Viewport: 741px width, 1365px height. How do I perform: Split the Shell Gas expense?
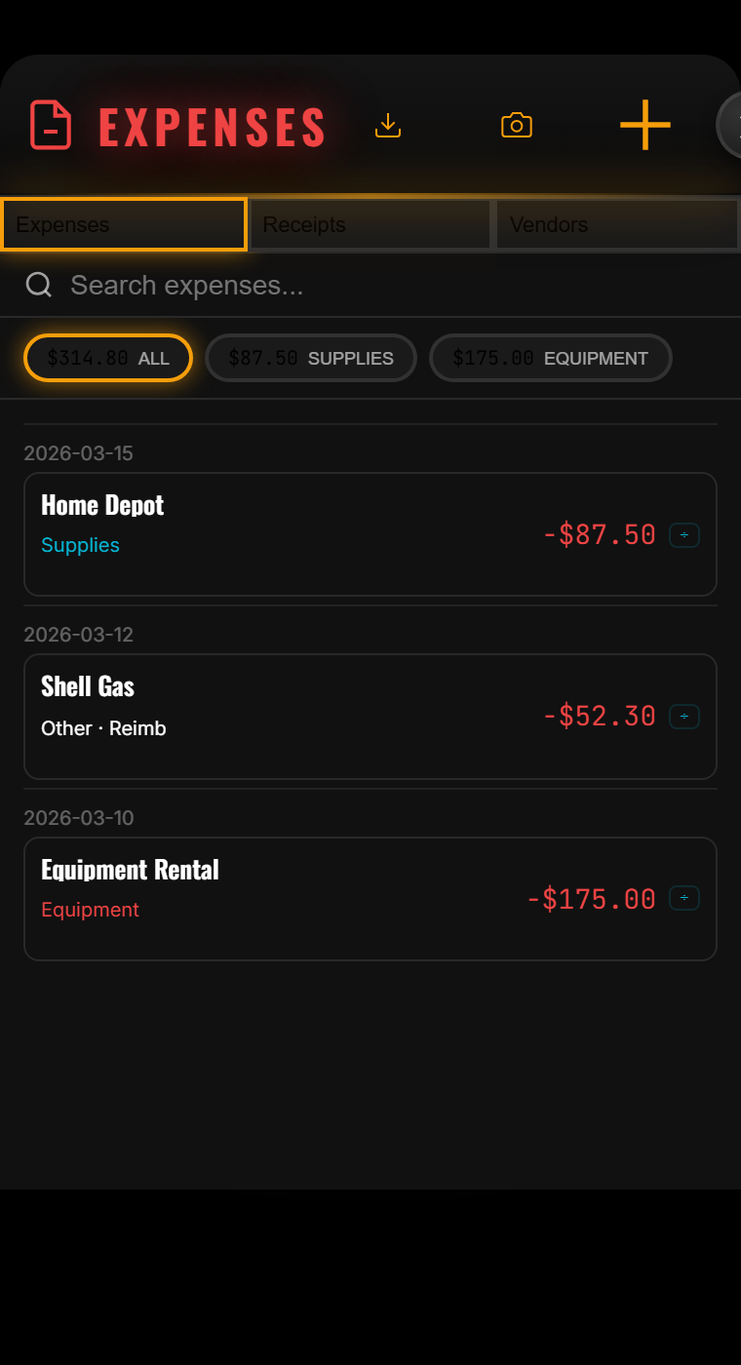[x=683, y=717]
